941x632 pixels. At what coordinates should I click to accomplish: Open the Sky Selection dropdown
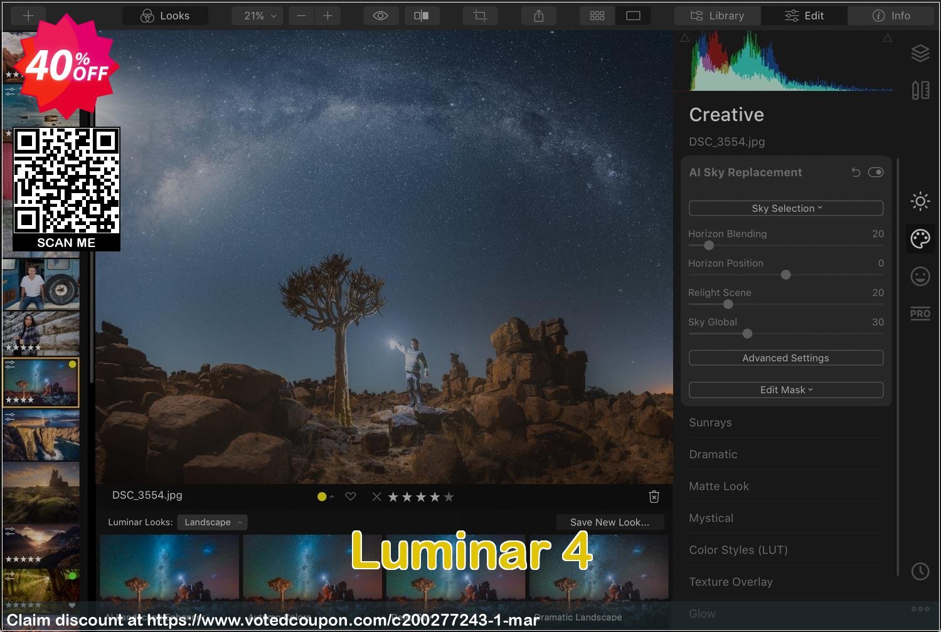click(786, 208)
